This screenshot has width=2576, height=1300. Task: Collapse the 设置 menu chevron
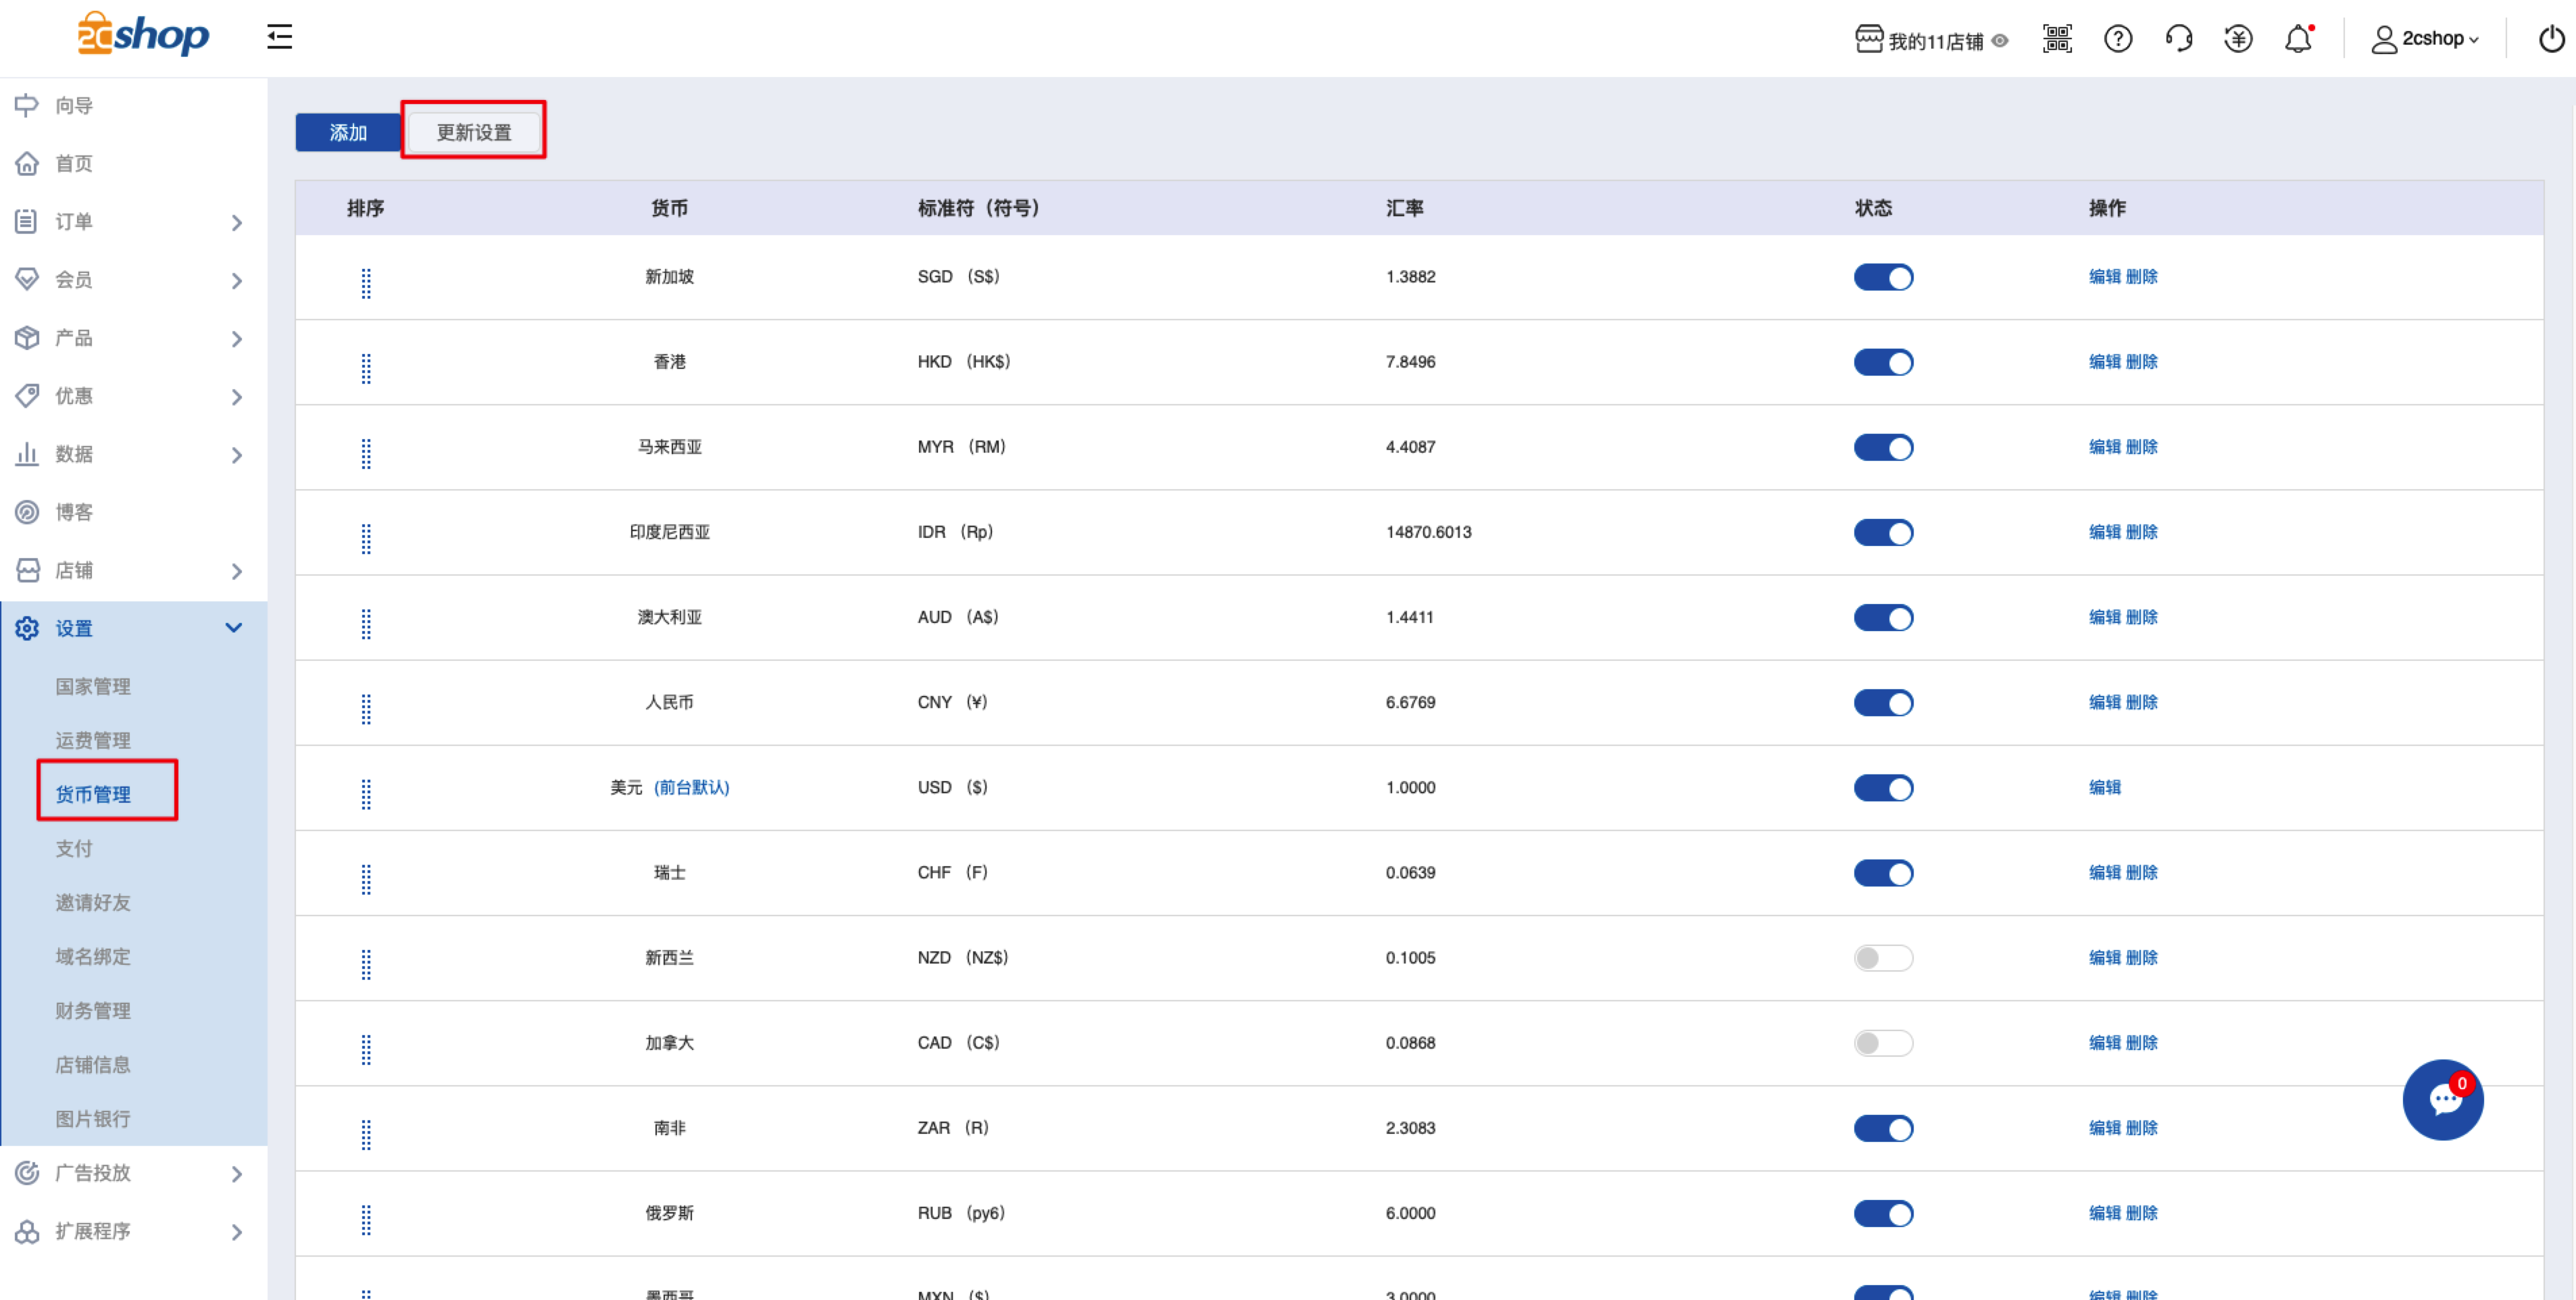(x=234, y=628)
